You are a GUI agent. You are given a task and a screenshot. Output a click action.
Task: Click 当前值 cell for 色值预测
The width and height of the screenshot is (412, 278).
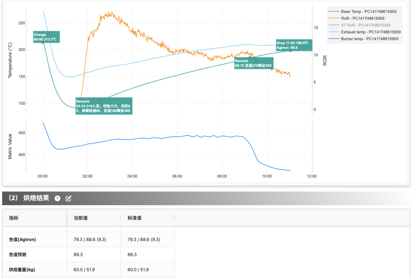[94, 255]
